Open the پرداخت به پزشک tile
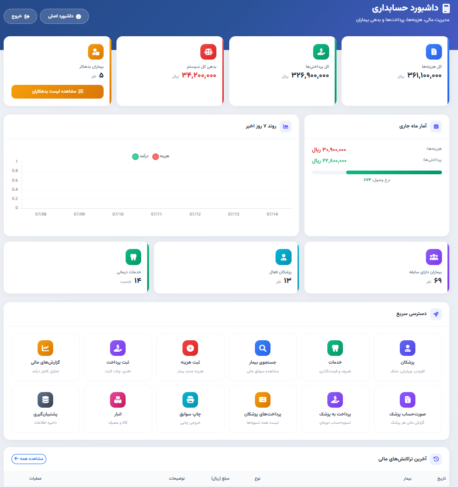The height and width of the screenshot is (487, 458). click(x=335, y=409)
